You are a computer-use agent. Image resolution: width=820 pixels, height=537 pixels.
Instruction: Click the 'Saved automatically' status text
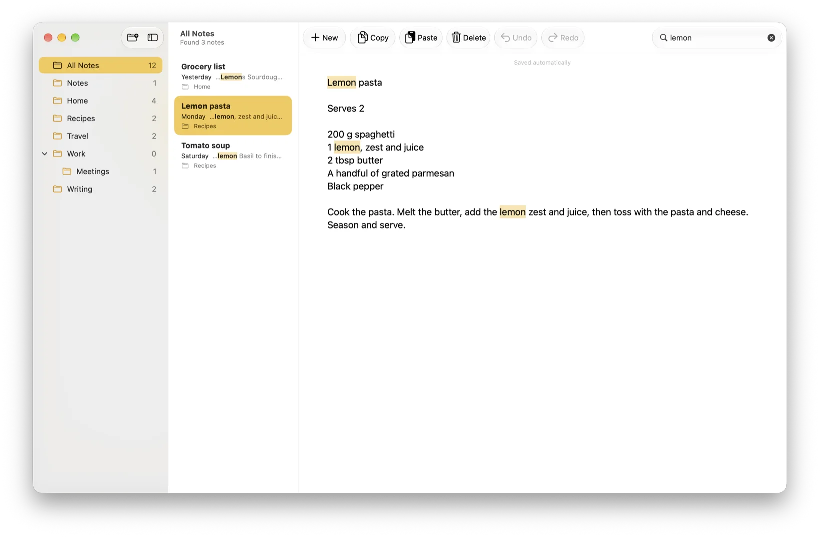coord(542,63)
